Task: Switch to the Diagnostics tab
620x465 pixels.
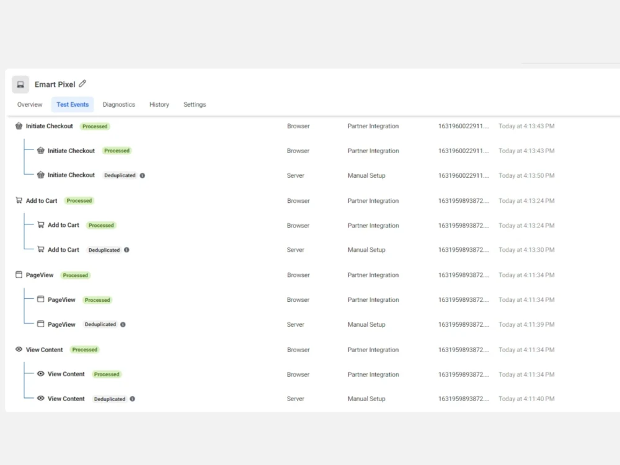Action: tap(118, 104)
